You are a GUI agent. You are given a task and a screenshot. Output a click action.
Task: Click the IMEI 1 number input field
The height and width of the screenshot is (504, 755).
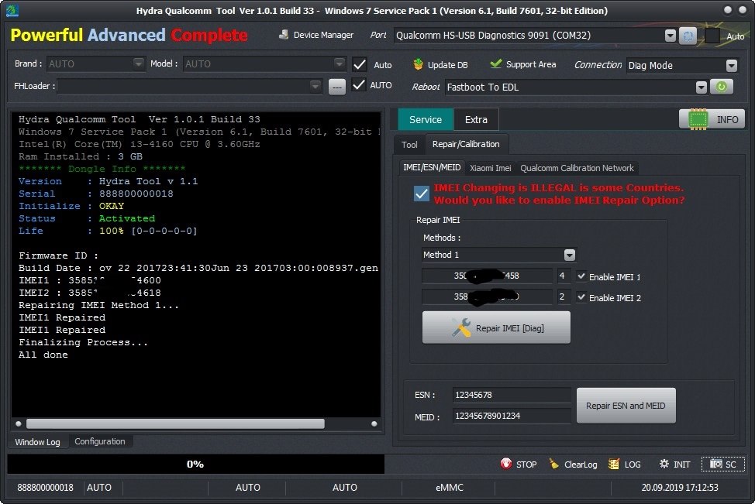[x=487, y=276]
